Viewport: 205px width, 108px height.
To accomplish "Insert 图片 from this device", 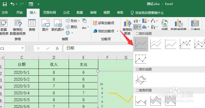I will (x=45, y=25).
